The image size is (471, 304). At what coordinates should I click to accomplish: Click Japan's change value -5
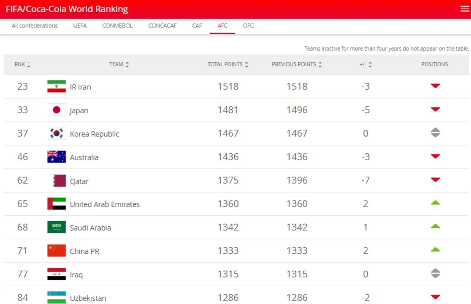[365, 110]
